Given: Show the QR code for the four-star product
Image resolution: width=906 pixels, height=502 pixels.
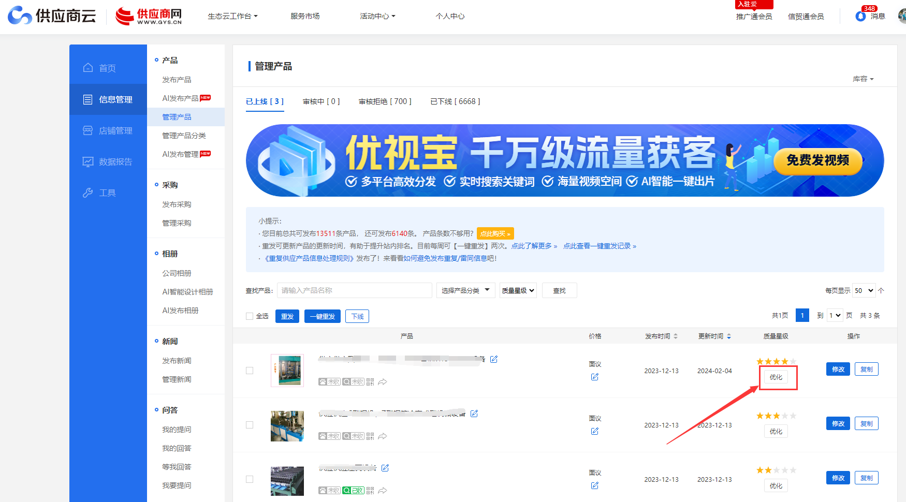Looking at the screenshot, I should (370, 382).
